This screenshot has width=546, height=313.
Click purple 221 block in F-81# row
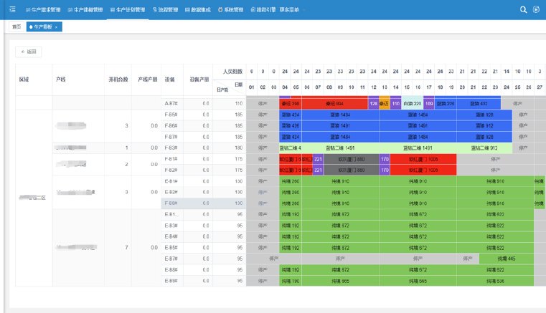[318, 159]
